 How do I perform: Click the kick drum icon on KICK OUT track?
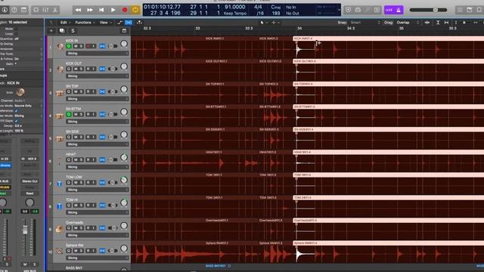tap(60, 70)
